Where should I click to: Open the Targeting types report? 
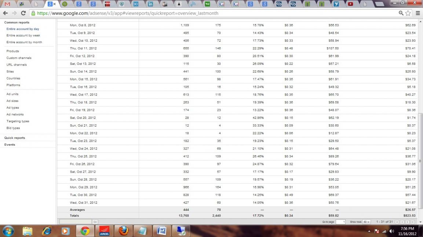pyautogui.click(x=18, y=121)
